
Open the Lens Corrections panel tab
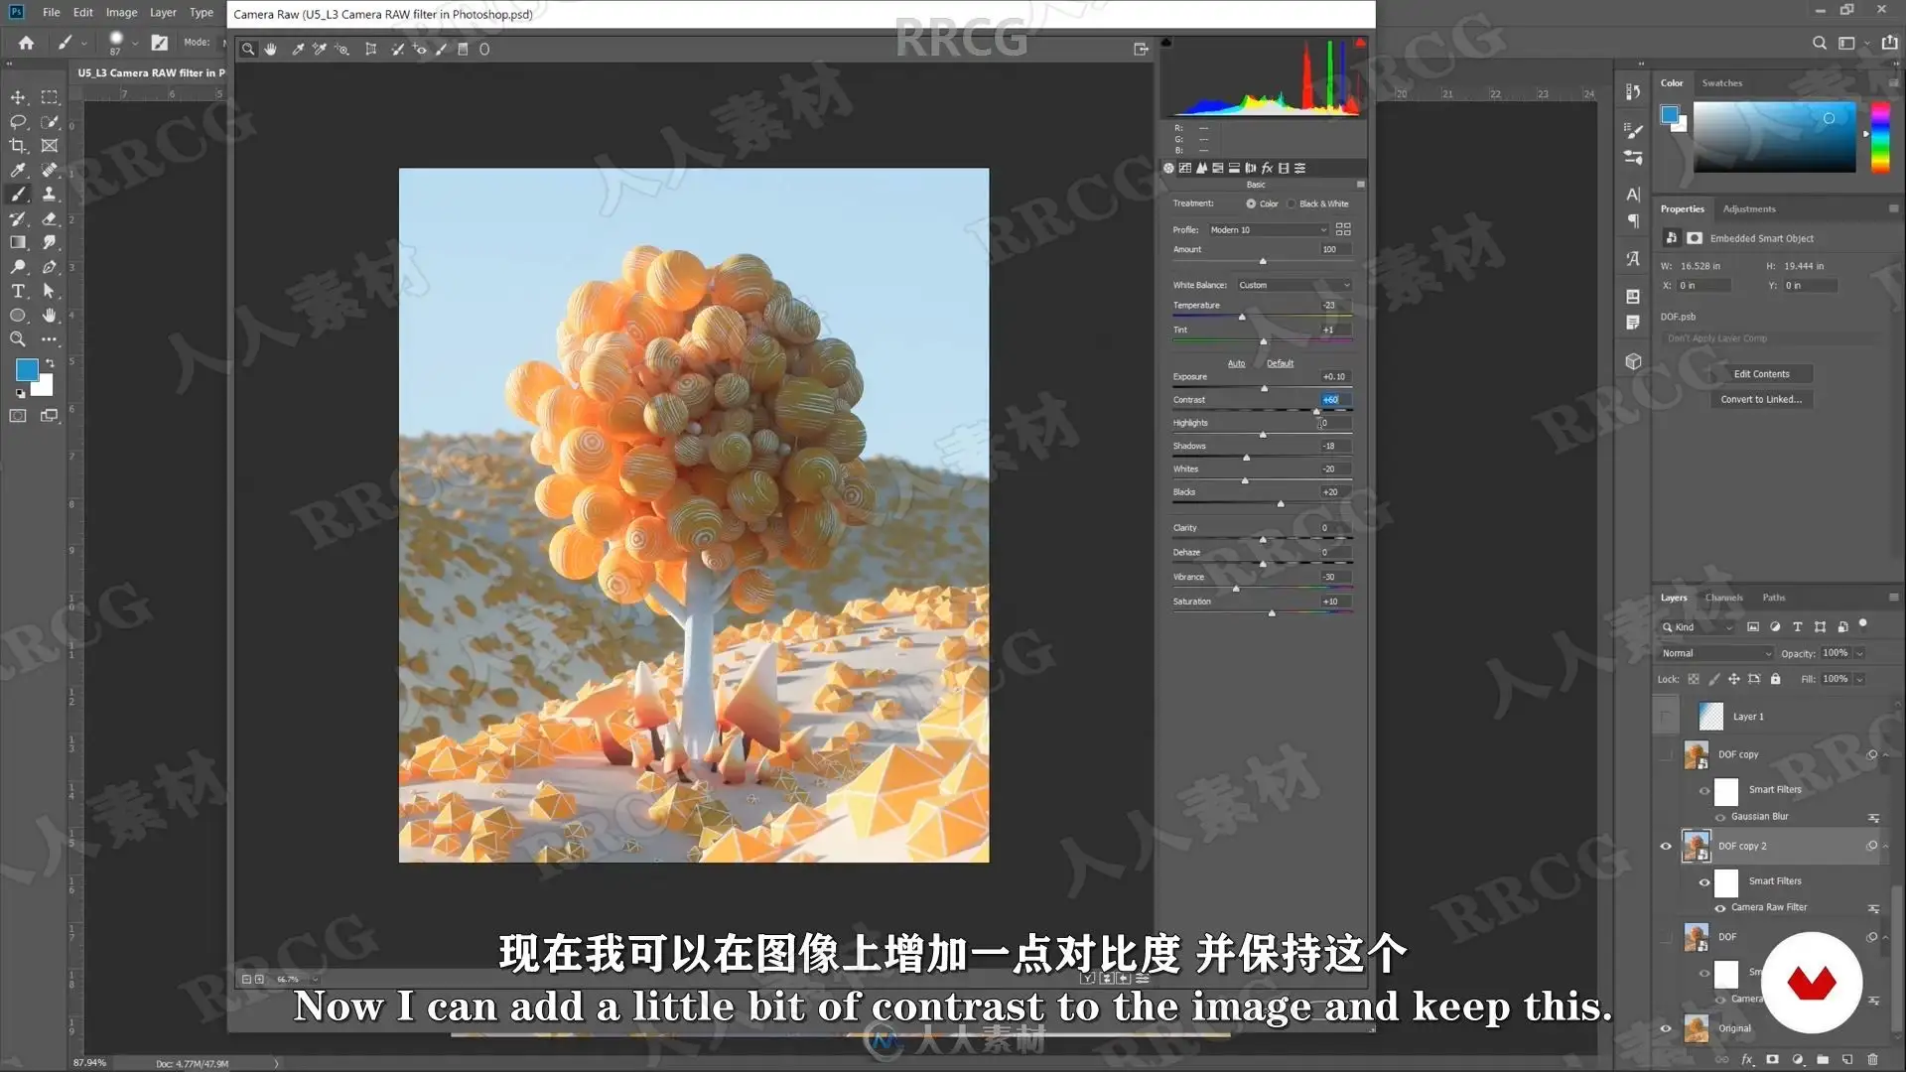pyautogui.click(x=1250, y=168)
